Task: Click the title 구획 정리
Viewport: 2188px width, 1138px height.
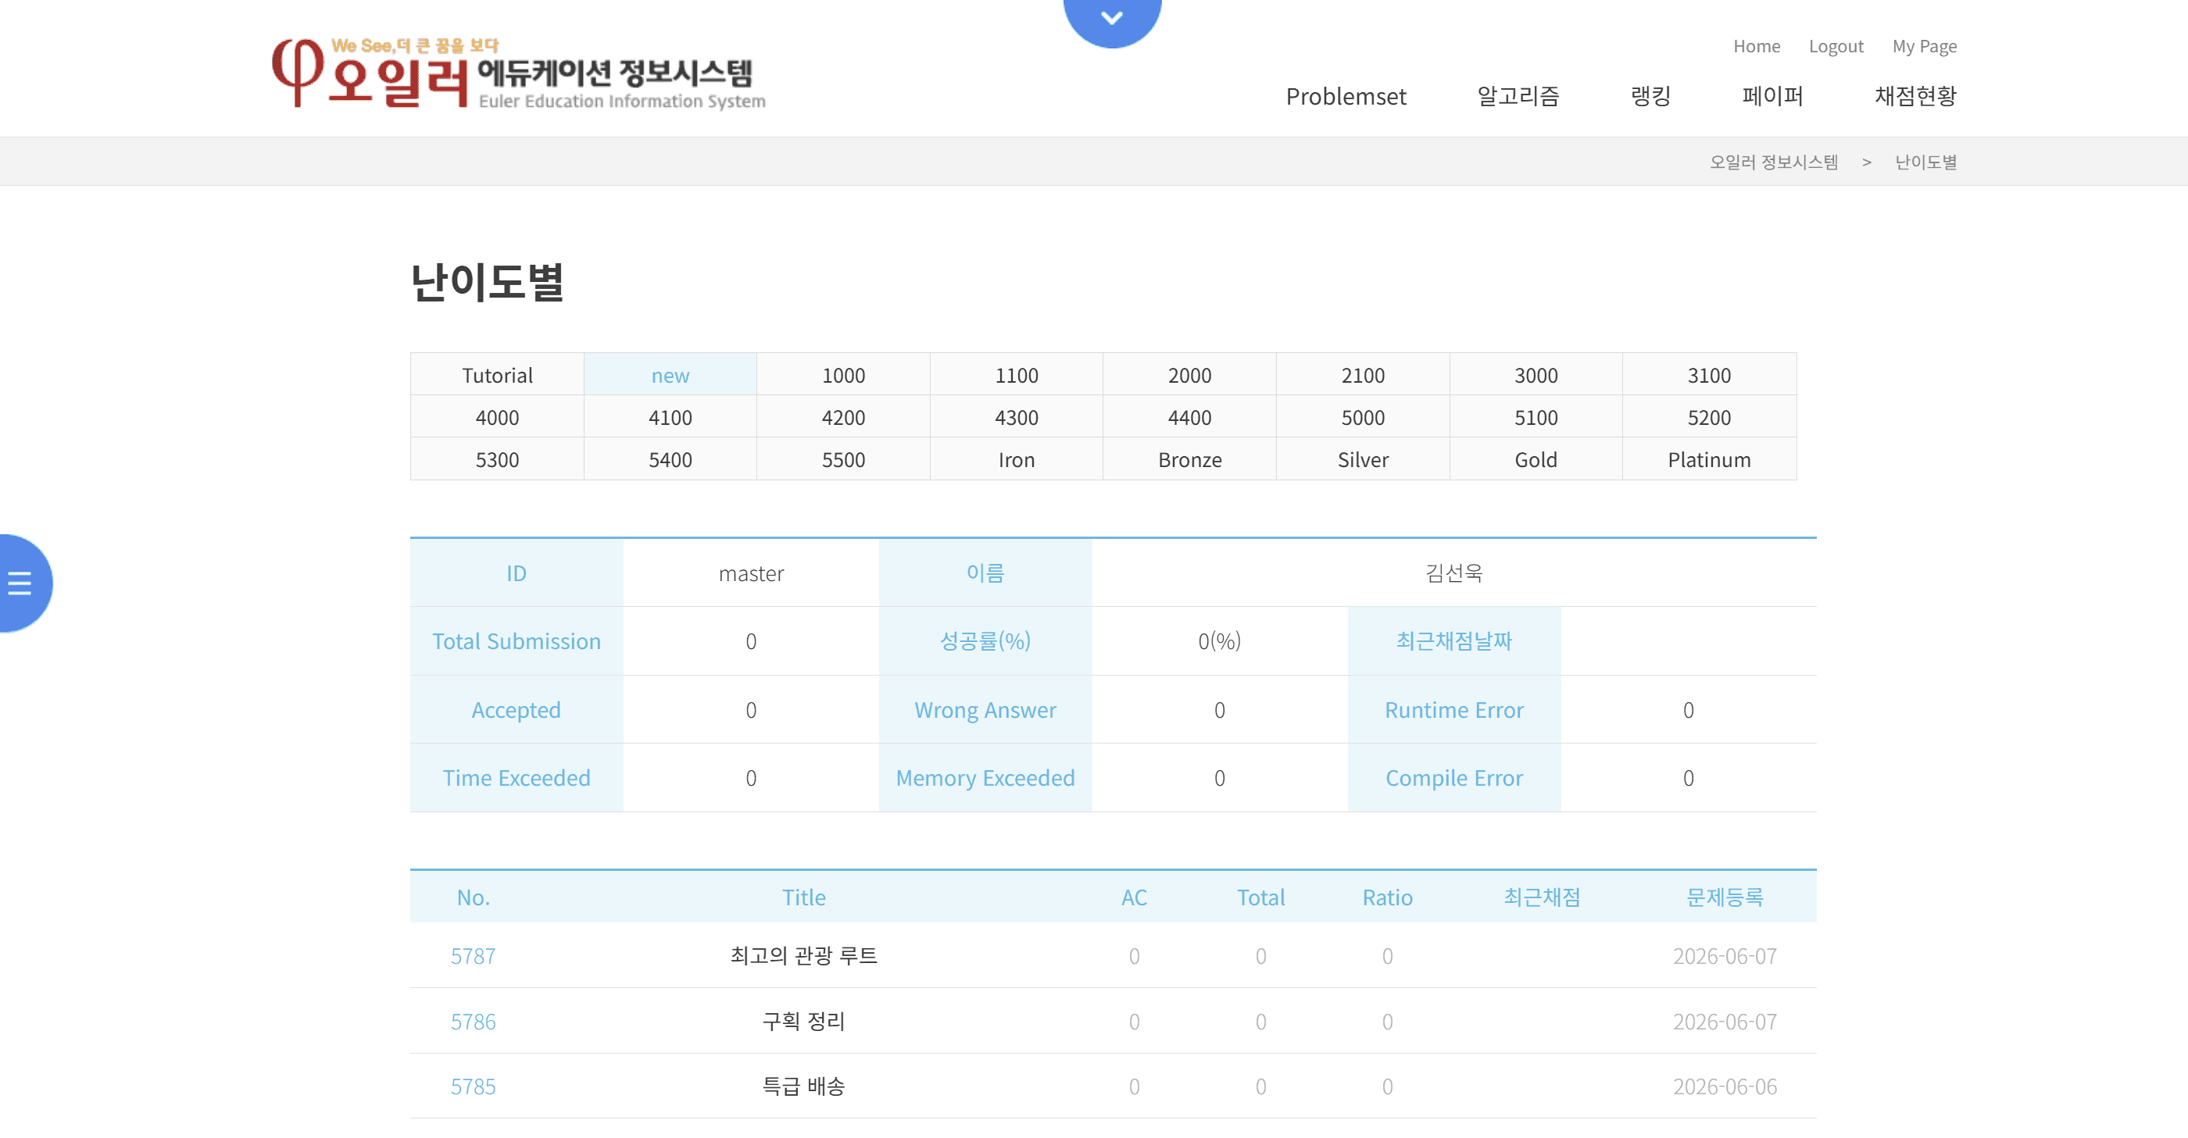Action: click(803, 1021)
